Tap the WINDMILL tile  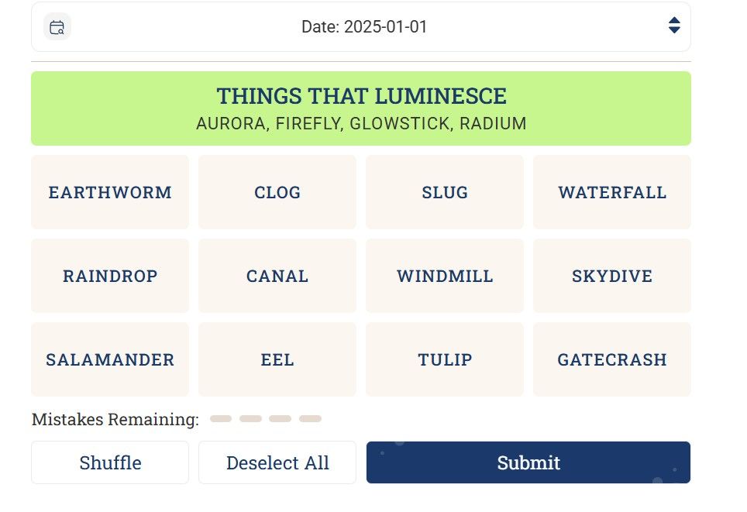coord(445,276)
